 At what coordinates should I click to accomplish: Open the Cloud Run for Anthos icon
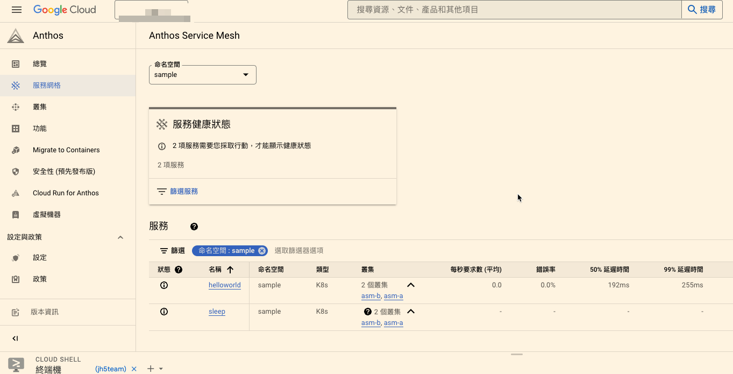16,193
